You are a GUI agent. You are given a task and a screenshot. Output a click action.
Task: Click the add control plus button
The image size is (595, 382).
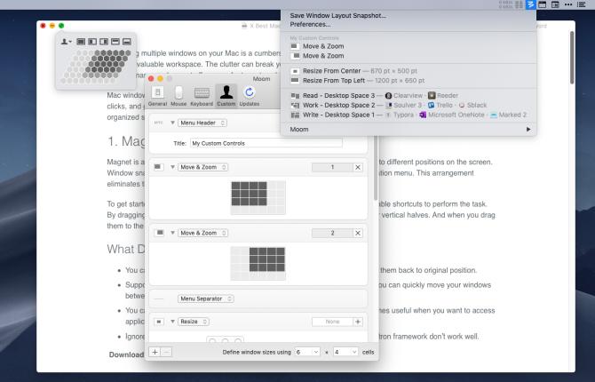[155, 352]
